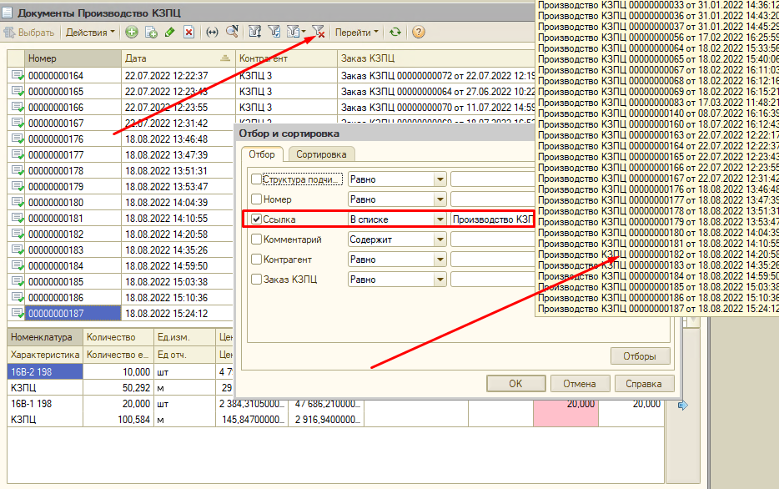Viewport: 779px width, 489px height.
Task: Click the posted document icon for row 00000000183
Action: click(18, 250)
